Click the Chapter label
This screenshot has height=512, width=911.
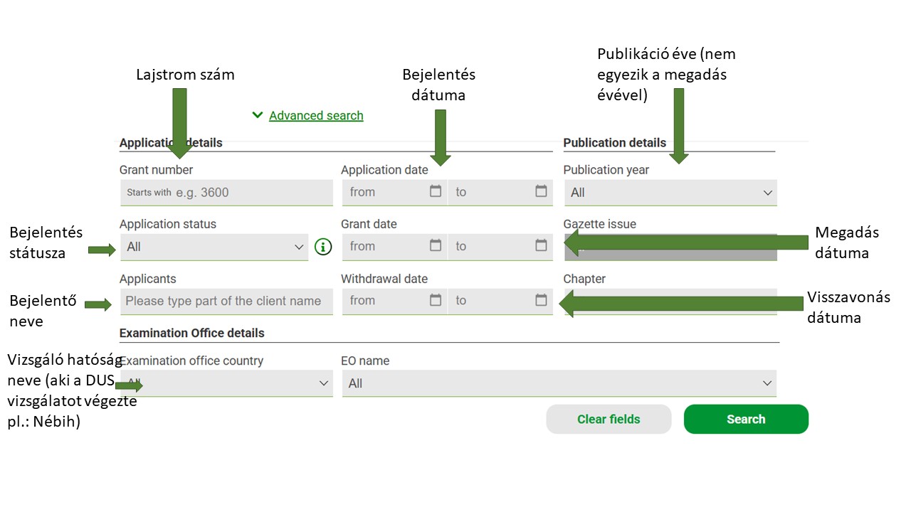coord(584,279)
